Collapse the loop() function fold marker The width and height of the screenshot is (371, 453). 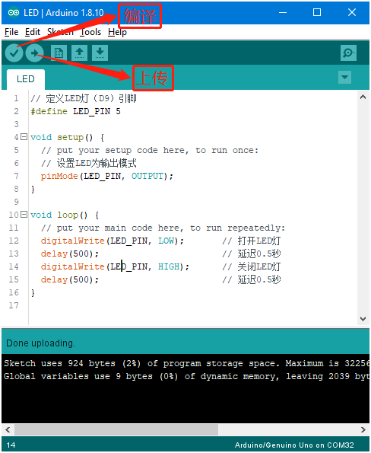(24, 215)
